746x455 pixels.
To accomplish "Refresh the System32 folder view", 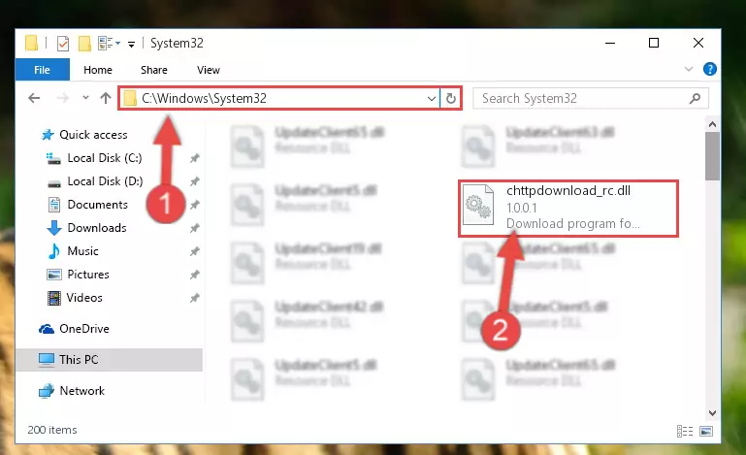I will 450,99.
